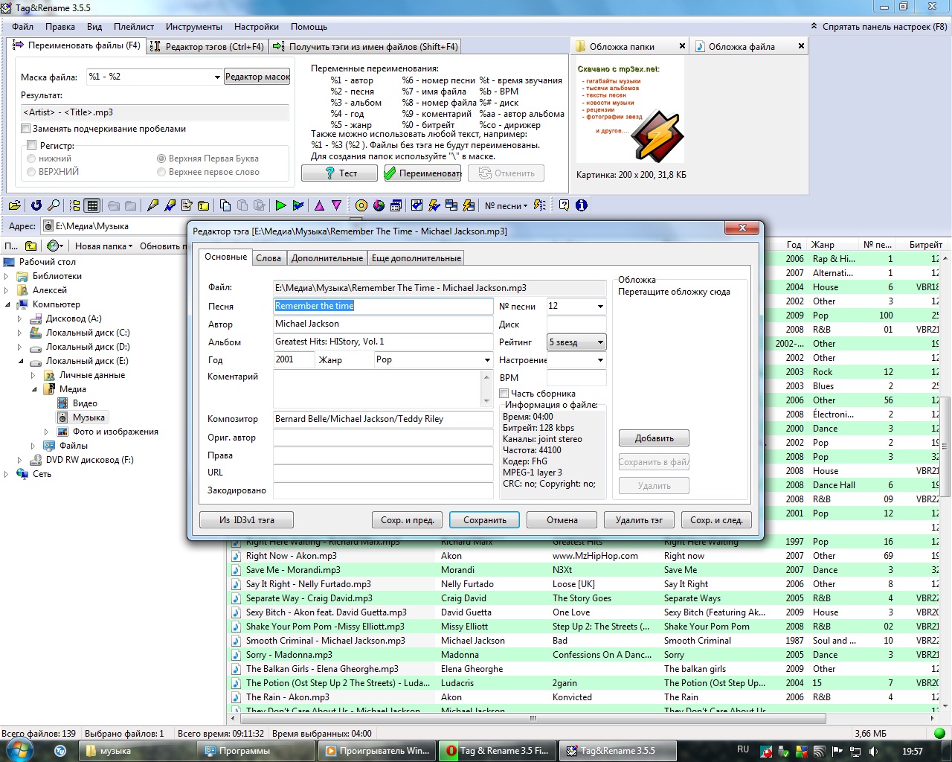Enable Заменять подчеркивание пробелами checkbox
The height and width of the screenshot is (762, 952).
(x=25, y=129)
